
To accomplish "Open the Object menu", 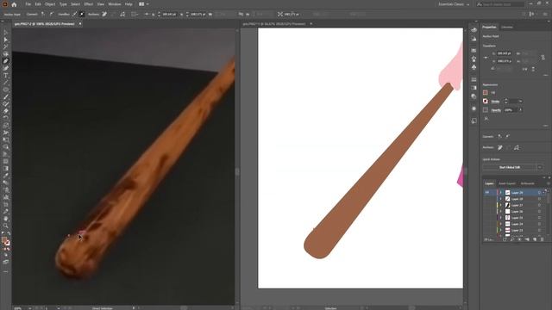I will (x=50, y=4).
